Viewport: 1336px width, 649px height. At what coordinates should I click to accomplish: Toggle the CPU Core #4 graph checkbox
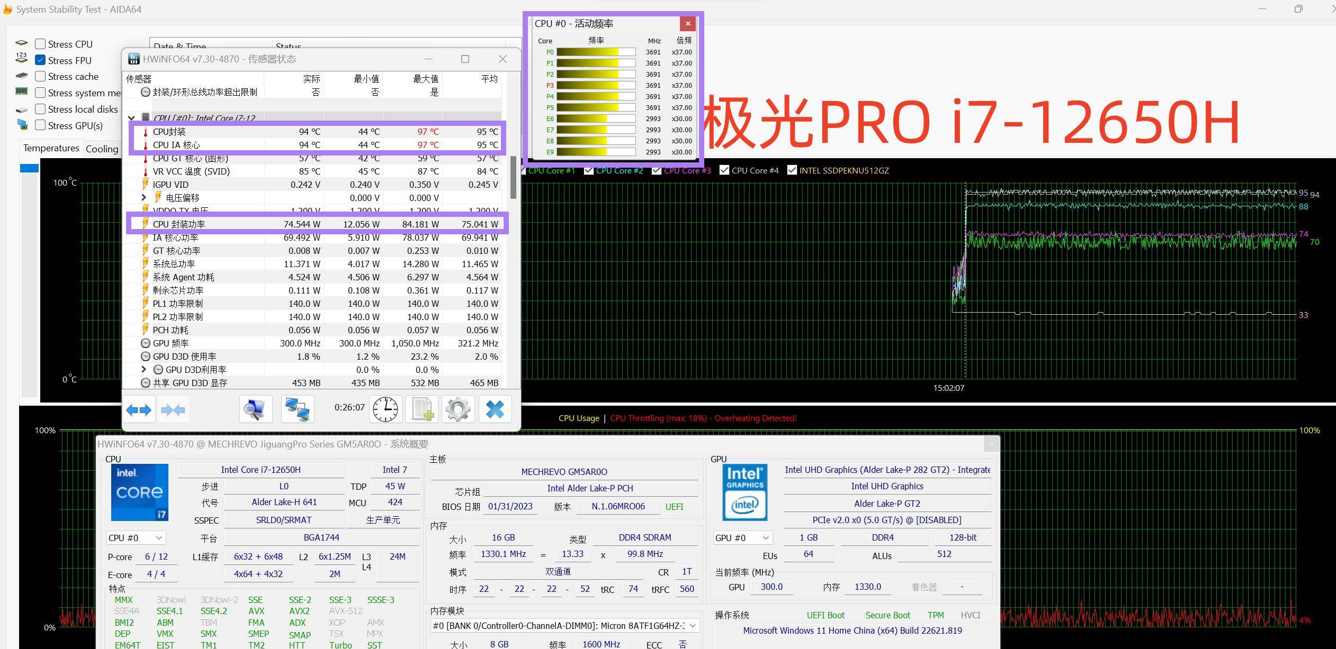(724, 170)
